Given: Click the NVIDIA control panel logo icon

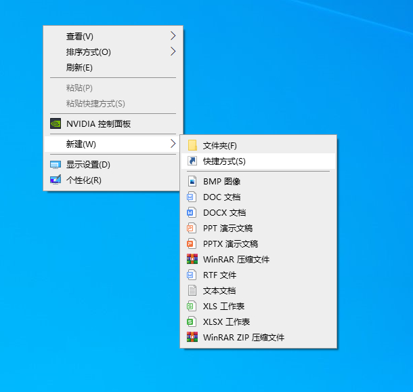Looking at the screenshot, I should point(56,123).
